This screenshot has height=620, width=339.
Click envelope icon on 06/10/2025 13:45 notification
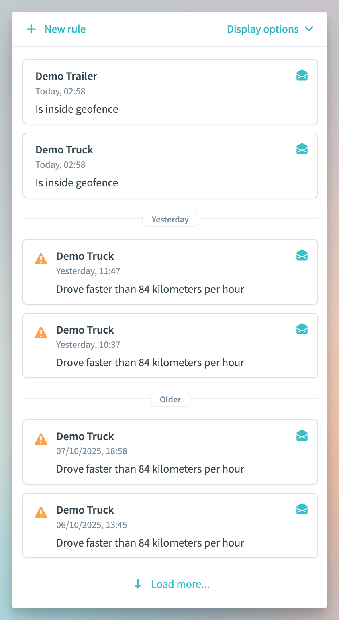302,510
